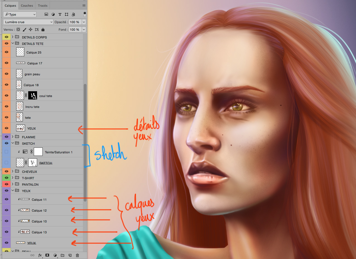The image size is (356, 259).
Task: Open the Tracés tab
Action: (43, 6)
